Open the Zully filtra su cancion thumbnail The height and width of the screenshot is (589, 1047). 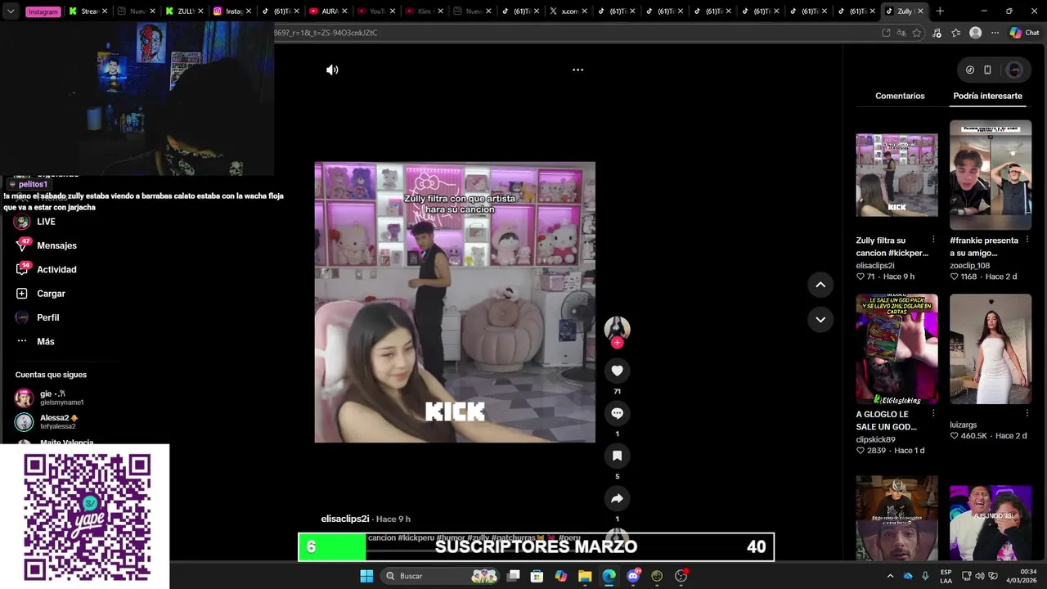point(896,175)
